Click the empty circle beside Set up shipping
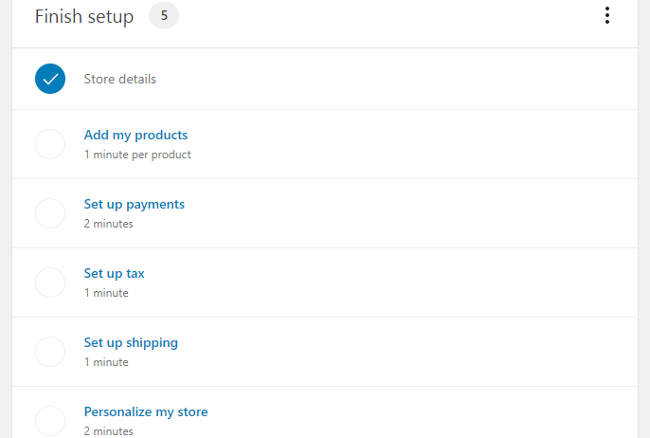Screen dimensions: 650x438 (x=50, y=352)
